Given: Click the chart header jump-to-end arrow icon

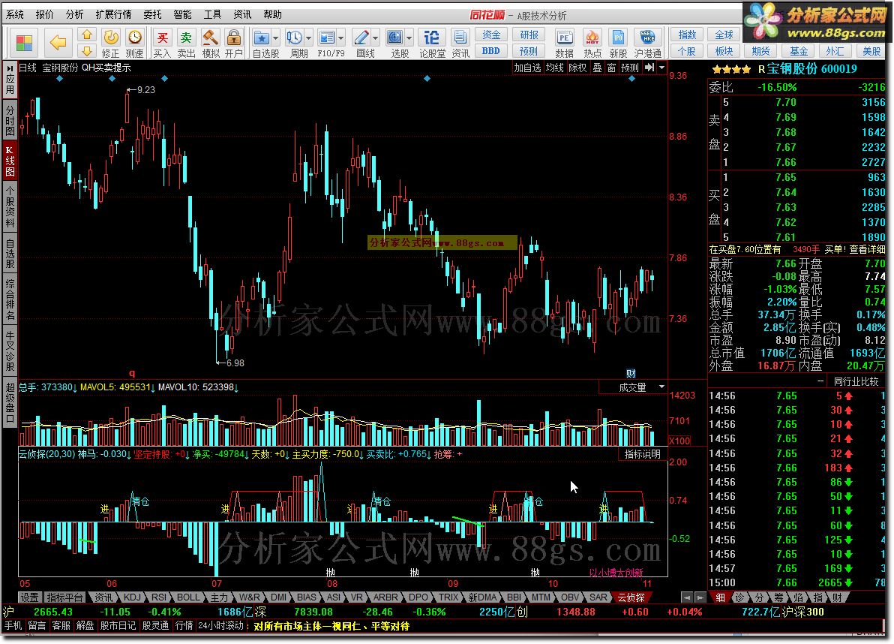Looking at the screenshot, I should [649, 68].
